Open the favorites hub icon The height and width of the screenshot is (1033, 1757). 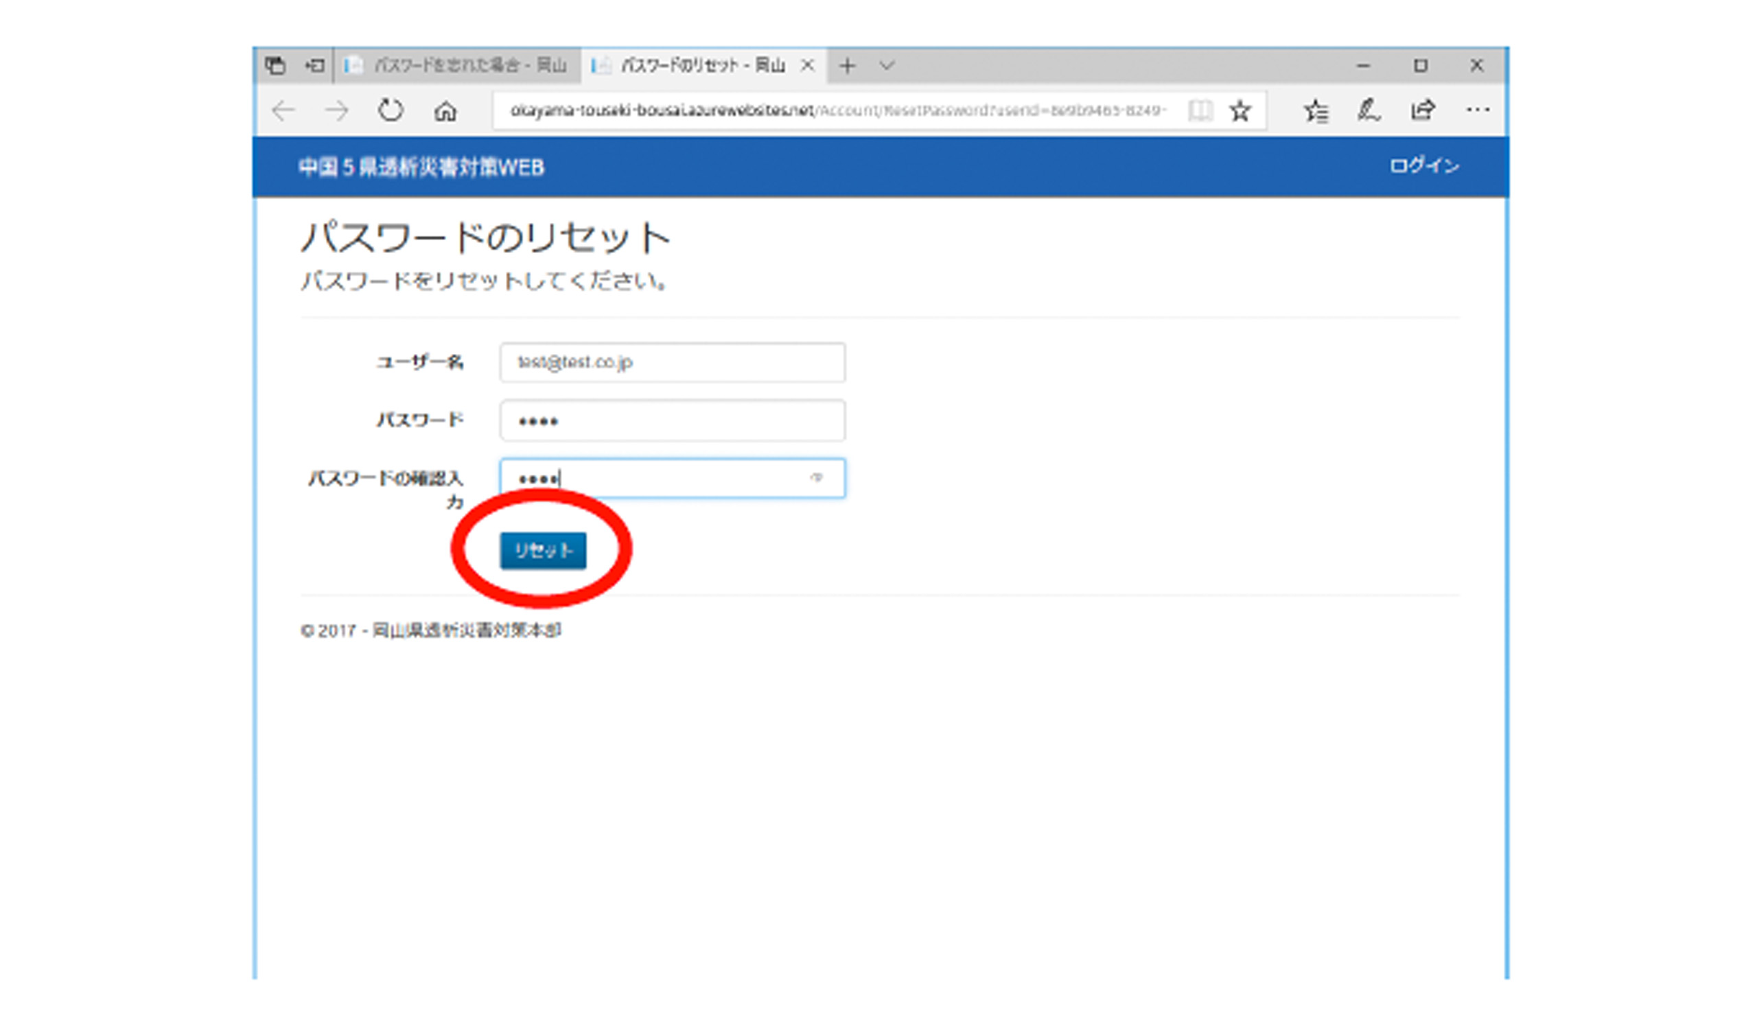(x=1316, y=110)
